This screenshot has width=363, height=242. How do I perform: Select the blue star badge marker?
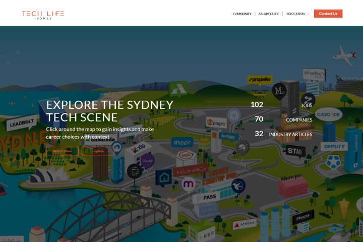coord(334,162)
